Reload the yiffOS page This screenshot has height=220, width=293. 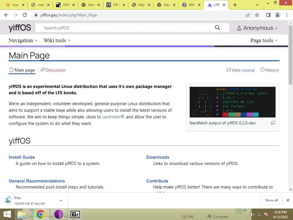pos(25,15)
